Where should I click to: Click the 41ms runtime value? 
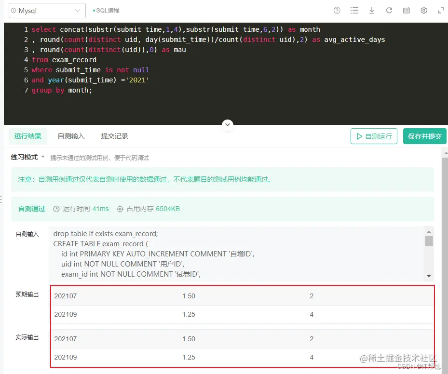pyautogui.click(x=101, y=209)
